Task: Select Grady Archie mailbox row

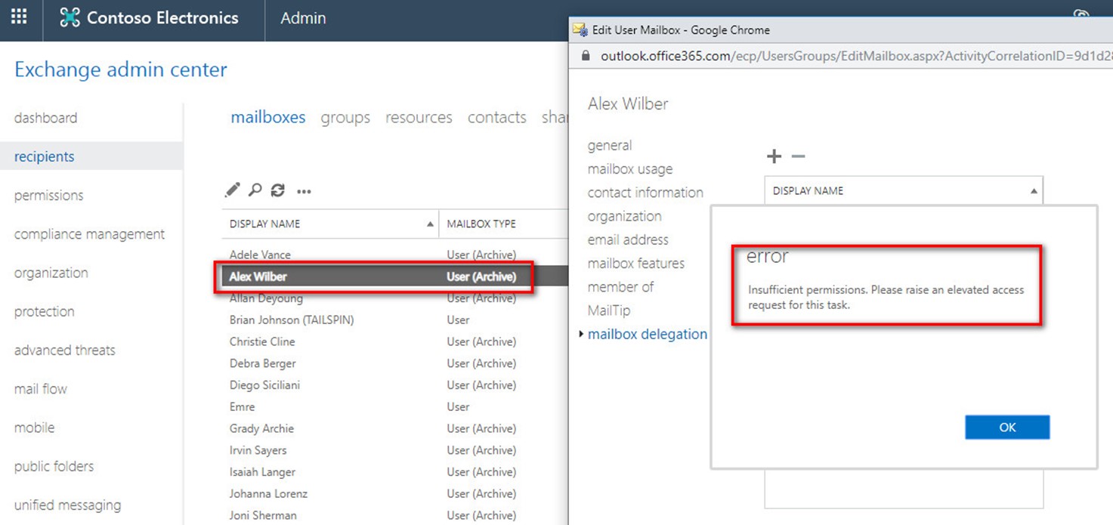Action: (394, 428)
